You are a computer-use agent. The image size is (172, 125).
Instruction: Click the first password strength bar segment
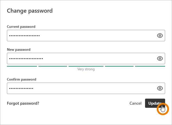coord(22,66)
